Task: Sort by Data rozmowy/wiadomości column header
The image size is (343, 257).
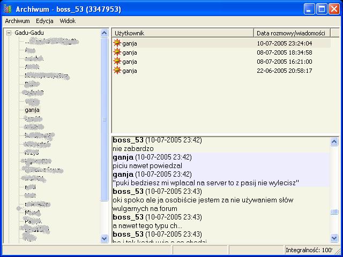Action: [x=296, y=33]
